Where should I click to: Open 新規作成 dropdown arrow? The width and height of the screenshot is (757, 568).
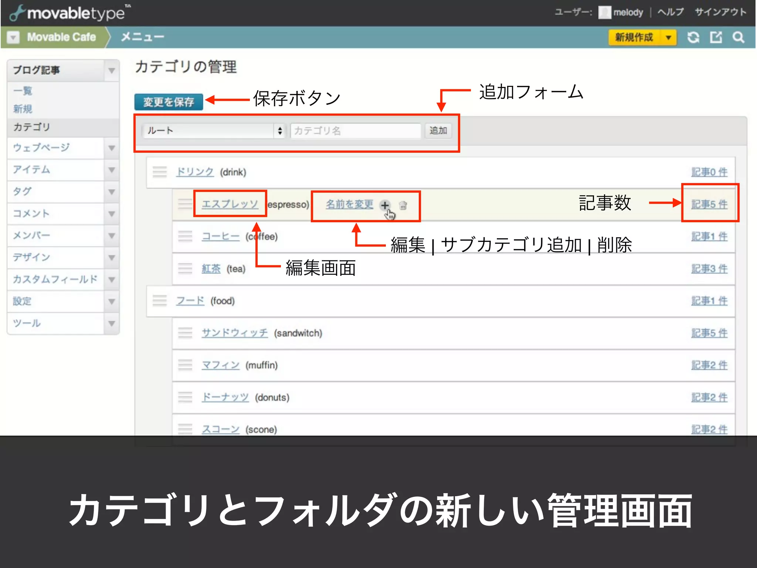[668, 37]
